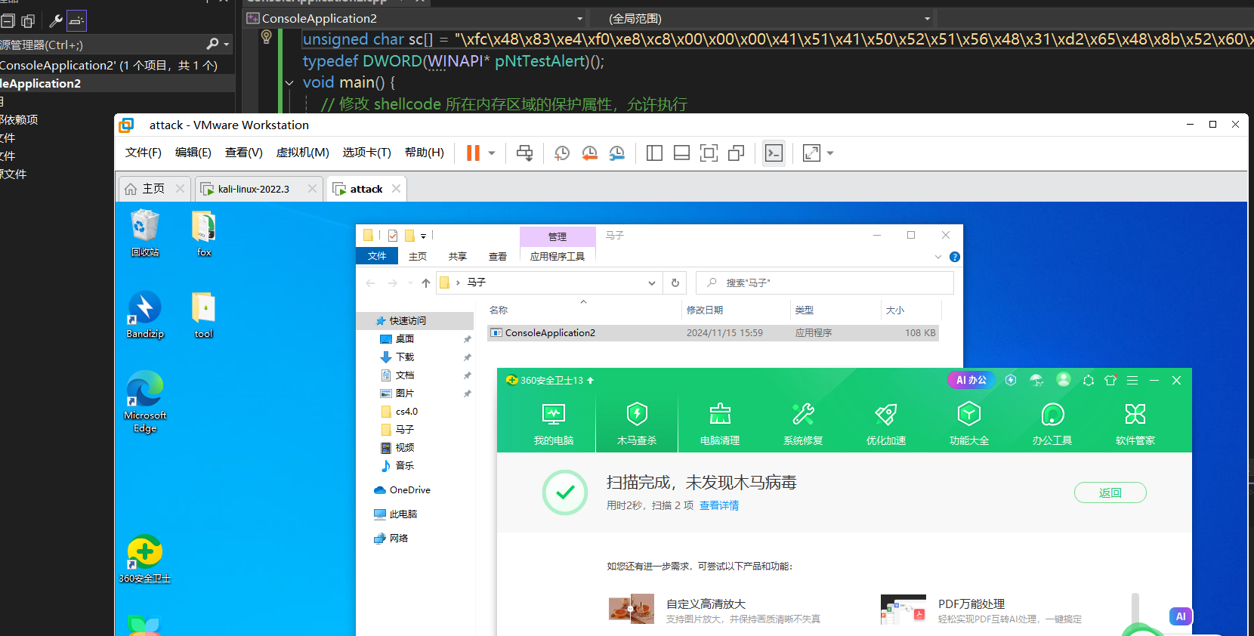Show the VMware library sidebar panel

pos(655,153)
